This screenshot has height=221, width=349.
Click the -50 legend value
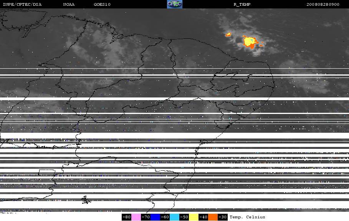(184, 217)
